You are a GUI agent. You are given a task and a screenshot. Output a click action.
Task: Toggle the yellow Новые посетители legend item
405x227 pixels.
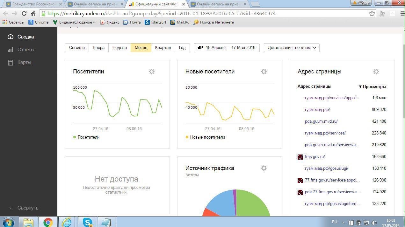[x=205, y=137]
